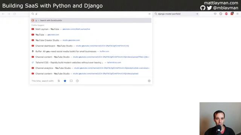Screen dimensions: 241x135
Task: Click the magnifier icon in the address bar
Action: coord(33,14)
